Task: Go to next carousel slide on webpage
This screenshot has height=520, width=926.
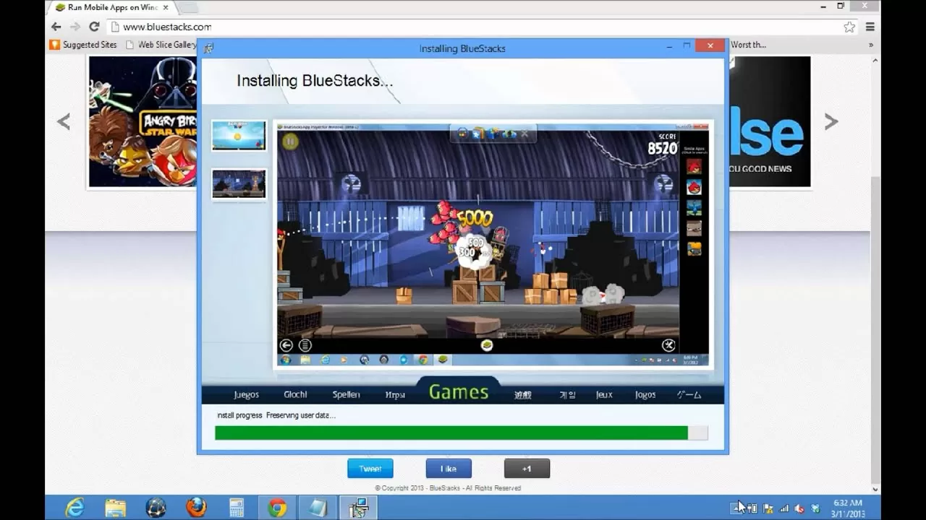Action: pyautogui.click(x=831, y=121)
